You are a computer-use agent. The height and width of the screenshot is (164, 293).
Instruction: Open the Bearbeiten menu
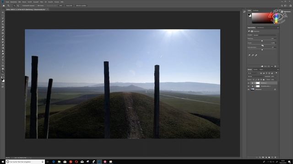(14, 2)
